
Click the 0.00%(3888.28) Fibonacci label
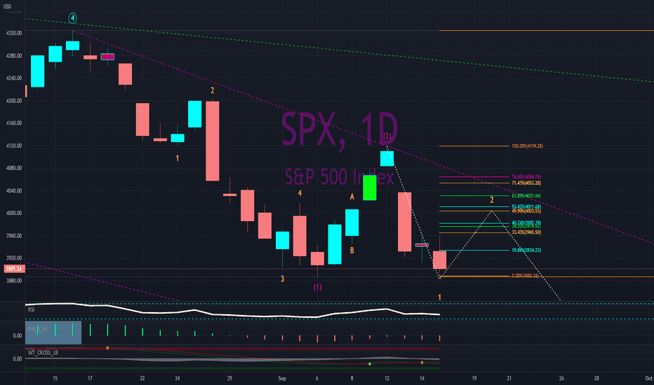pos(525,276)
